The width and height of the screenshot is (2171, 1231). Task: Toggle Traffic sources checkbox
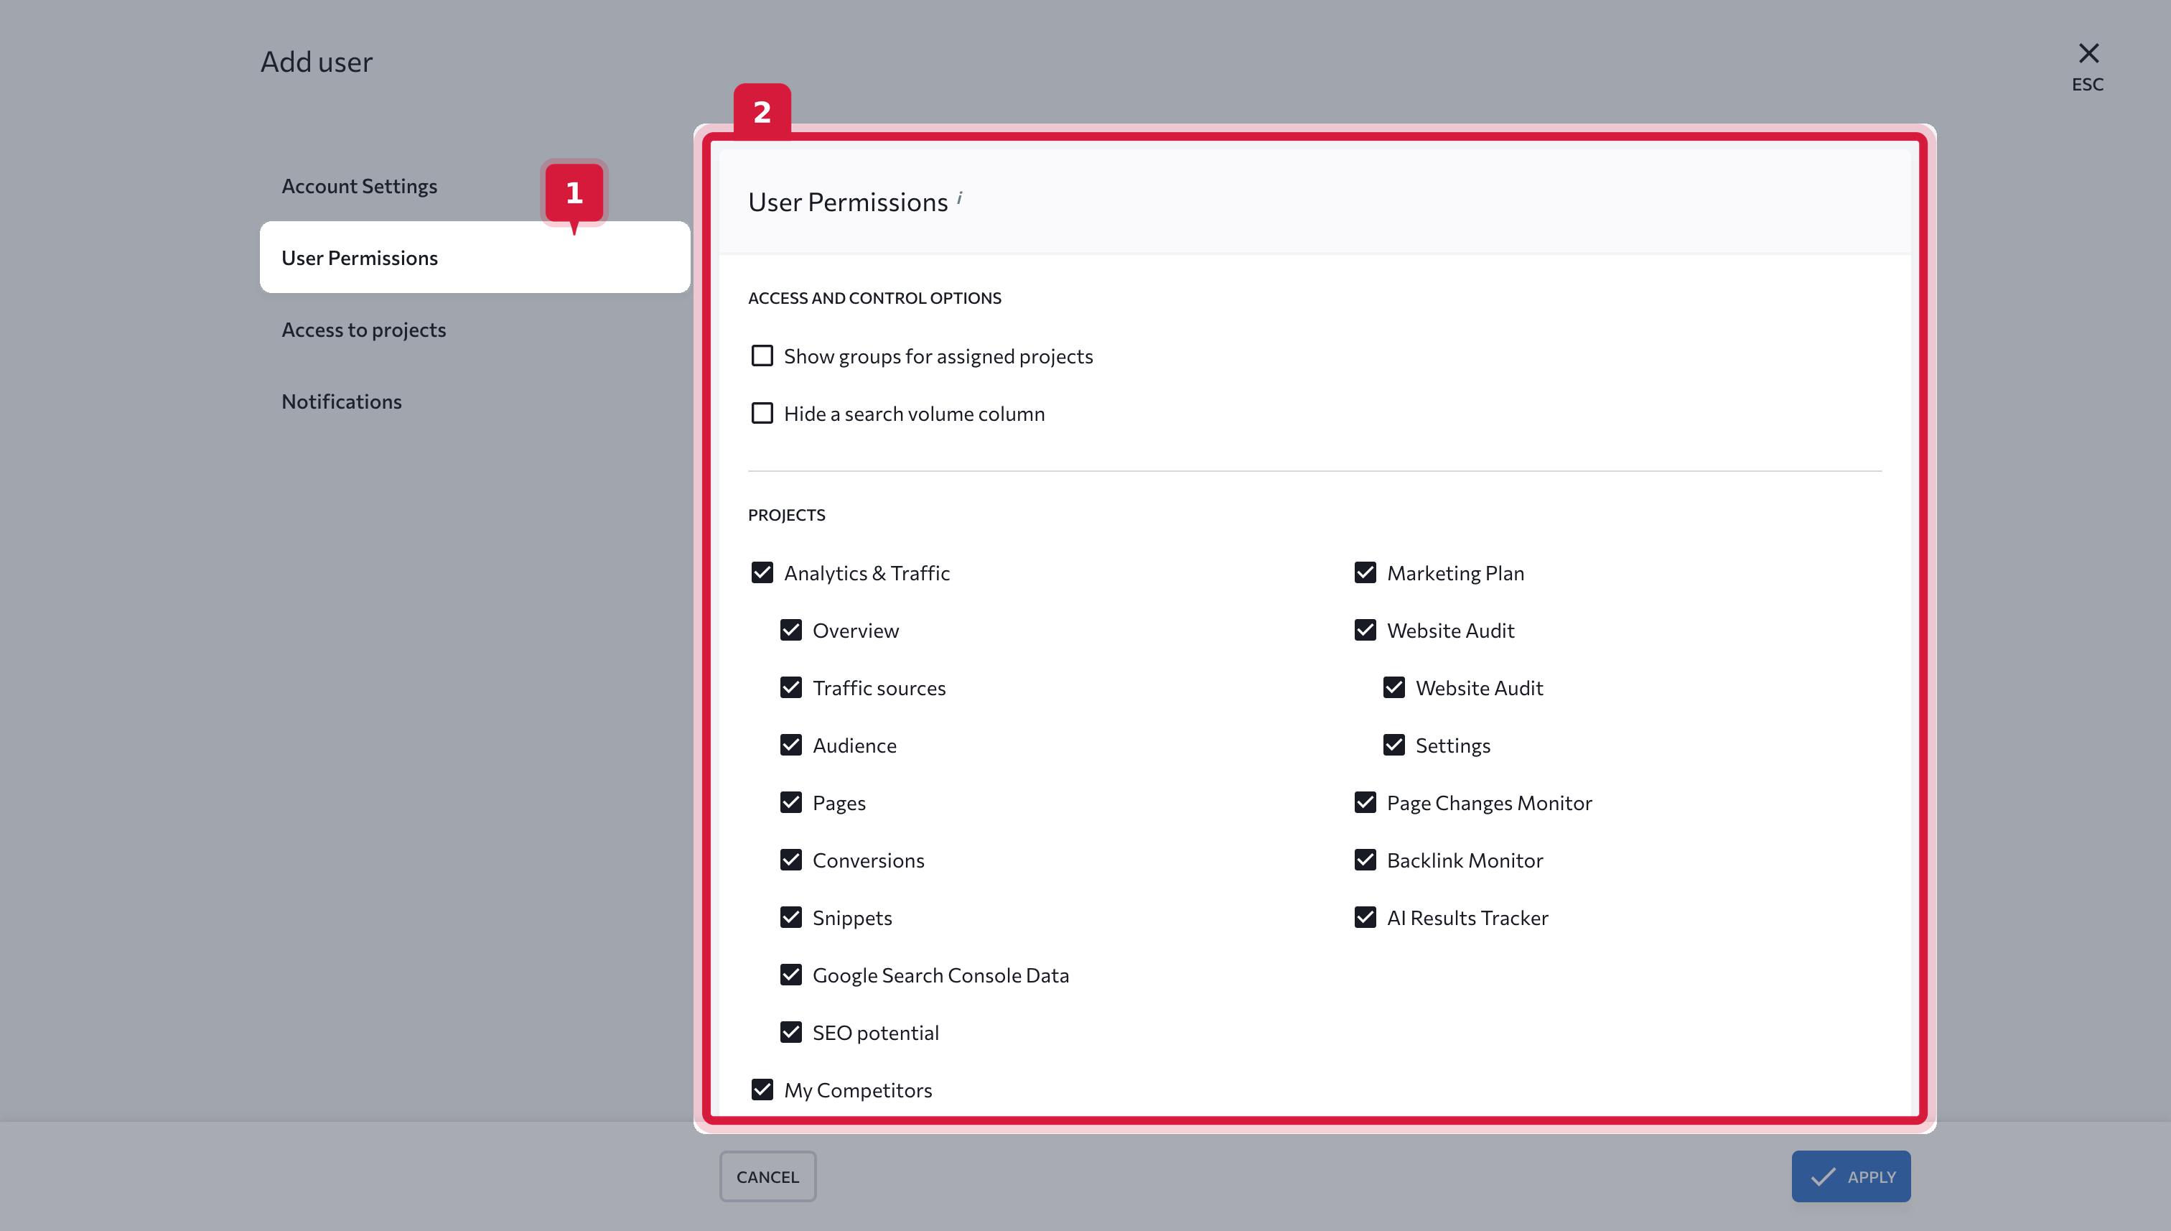[x=791, y=687]
